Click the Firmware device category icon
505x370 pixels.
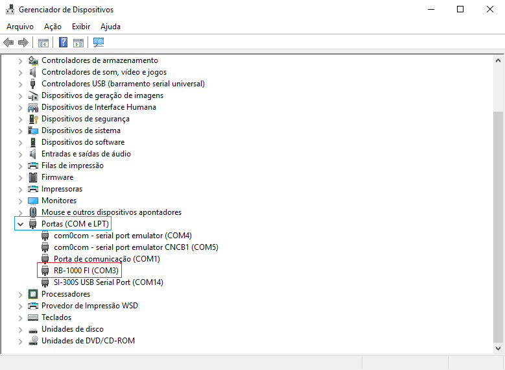click(x=33, y=177)
